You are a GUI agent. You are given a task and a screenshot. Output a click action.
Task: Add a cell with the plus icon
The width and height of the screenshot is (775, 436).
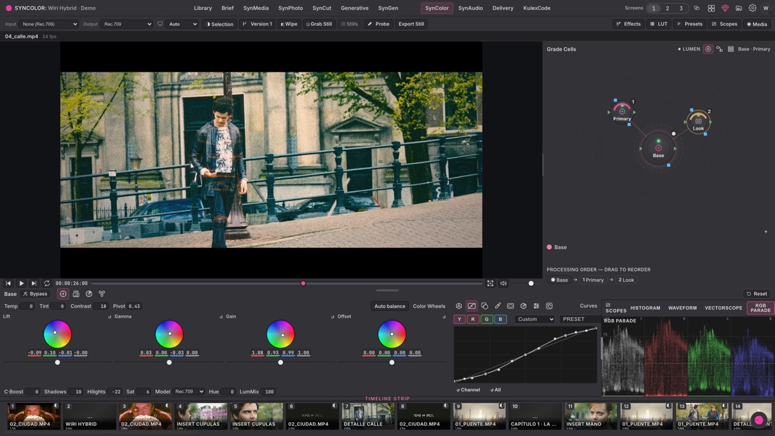coord(766,232)
